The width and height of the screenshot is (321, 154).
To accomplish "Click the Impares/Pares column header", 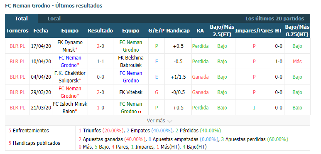I will click(x=254, y=31).
